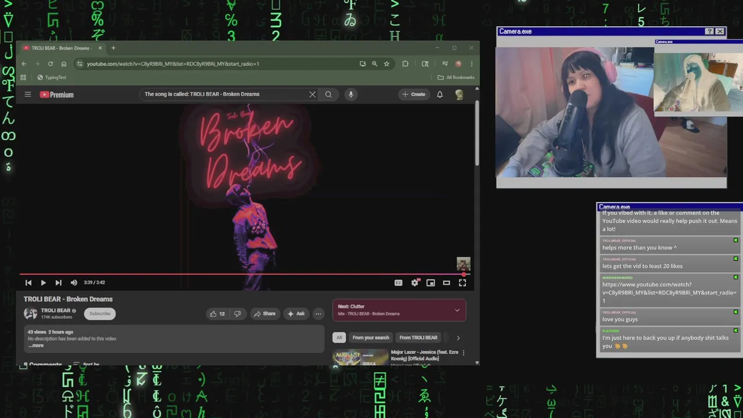Open the Chrome profile avatar

click(458, 64)
